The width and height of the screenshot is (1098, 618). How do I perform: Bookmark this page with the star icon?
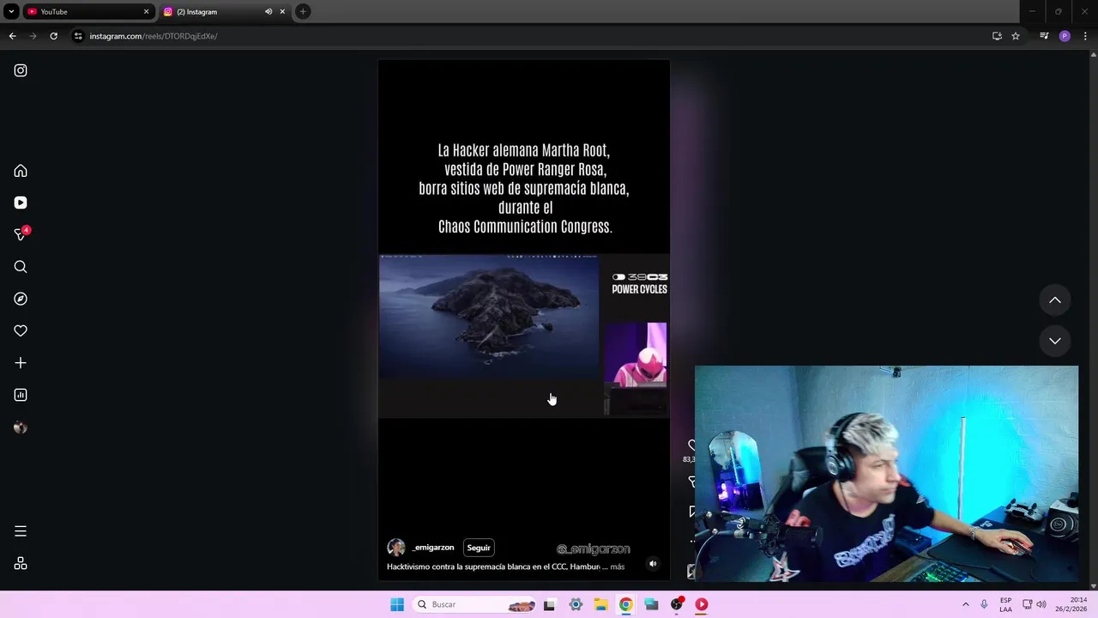[x=1016, y=36]
